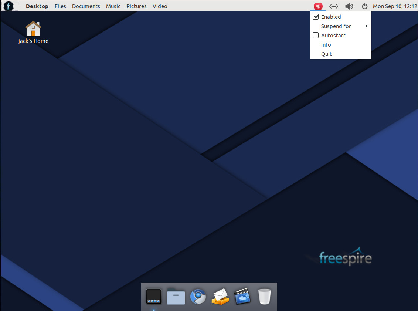Image resolution: width=418 pixels, height=311 pixels.
Task: Open the volume speaker tray icon
Action: click(x=349, y=6)
